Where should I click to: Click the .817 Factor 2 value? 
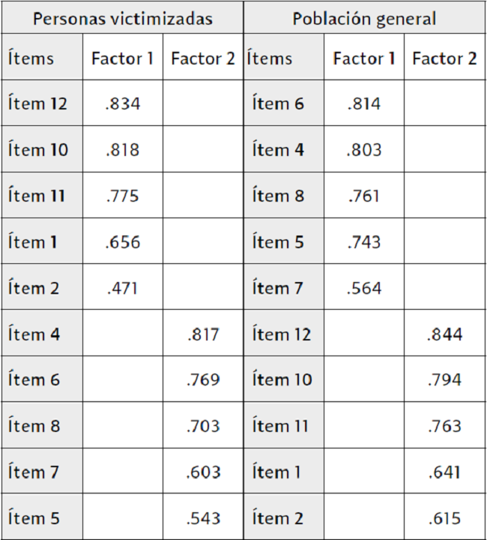[203, 334]
